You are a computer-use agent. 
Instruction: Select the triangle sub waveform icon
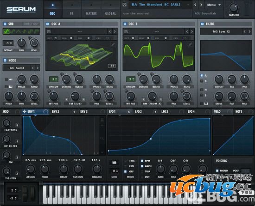coord(19,31)
